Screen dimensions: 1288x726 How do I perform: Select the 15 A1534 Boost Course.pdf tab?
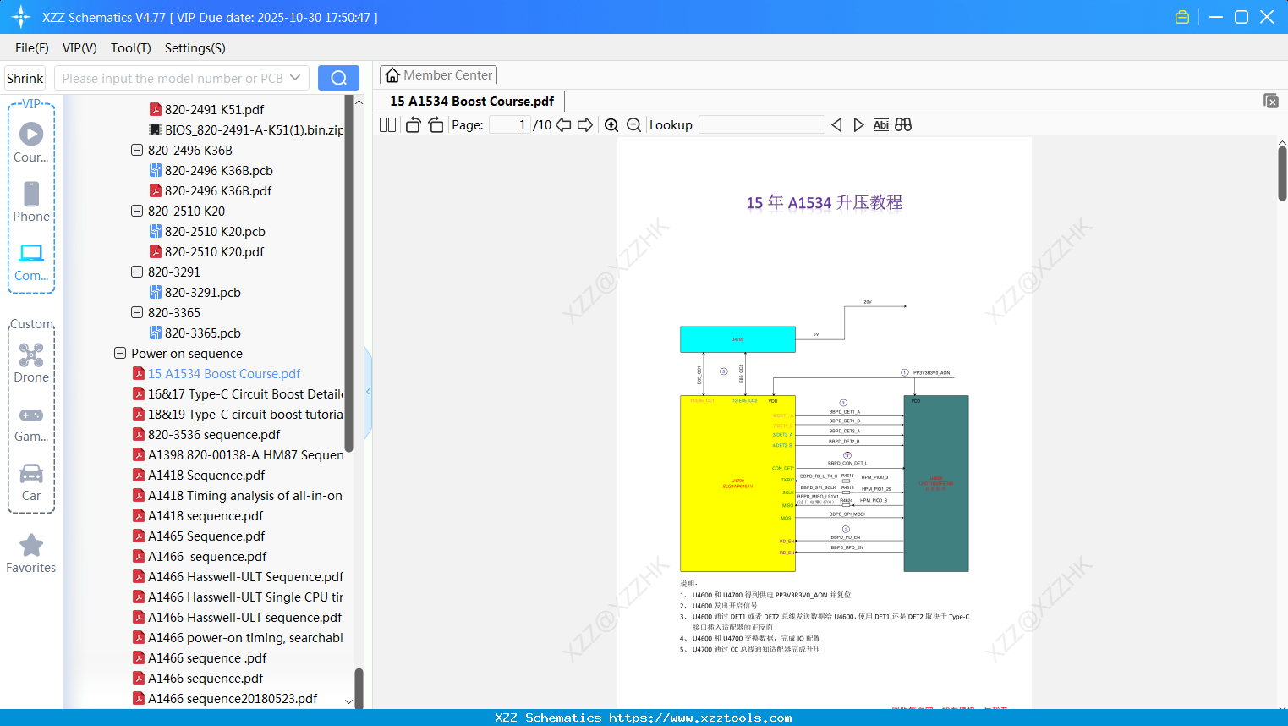[472, 102]
